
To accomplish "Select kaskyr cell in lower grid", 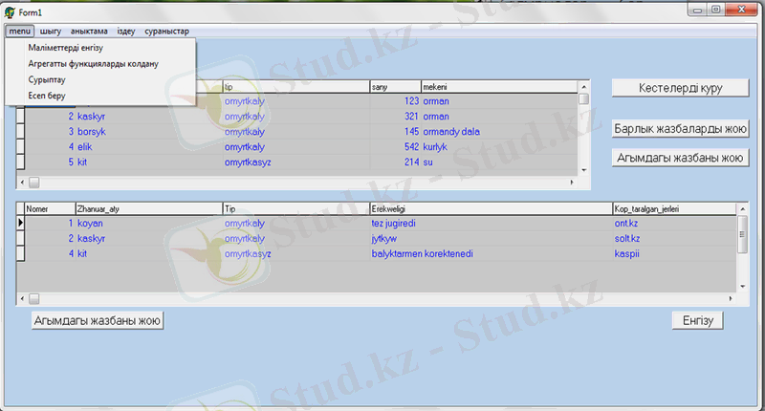I will click(x=149, y=238).
